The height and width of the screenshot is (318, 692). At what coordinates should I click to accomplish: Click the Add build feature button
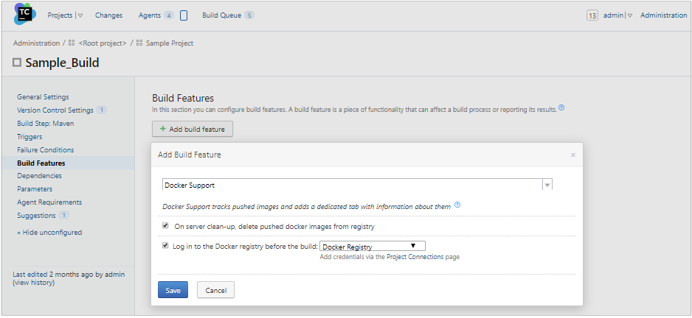tap(193, 129)
